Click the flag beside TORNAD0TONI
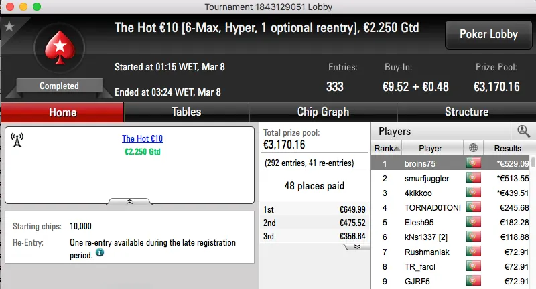536x289 pixels. coord(474,207)
